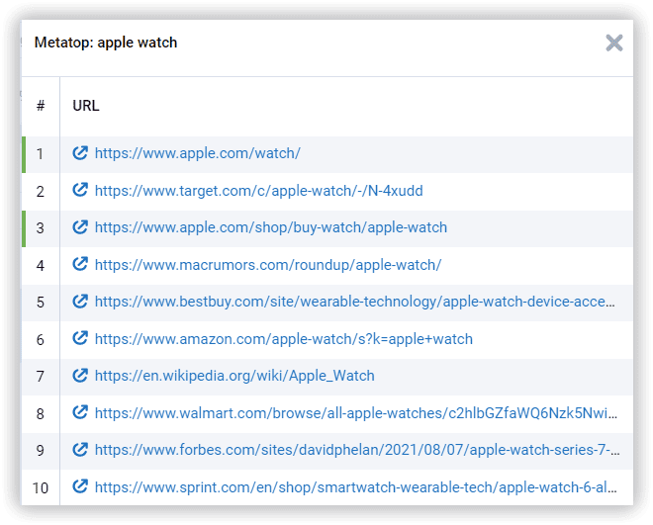Image resolution: width=653 pixels, height=525 pixels.
Task: Open bestbuy.com wearable-technology link
Action: coord(355,302)
